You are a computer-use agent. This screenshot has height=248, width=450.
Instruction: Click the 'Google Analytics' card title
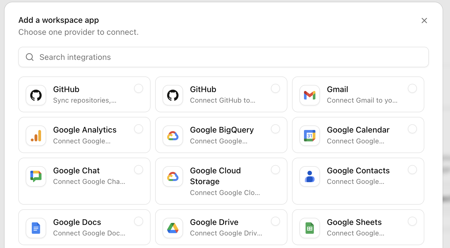pyautogui.click(x=85, y=130)
